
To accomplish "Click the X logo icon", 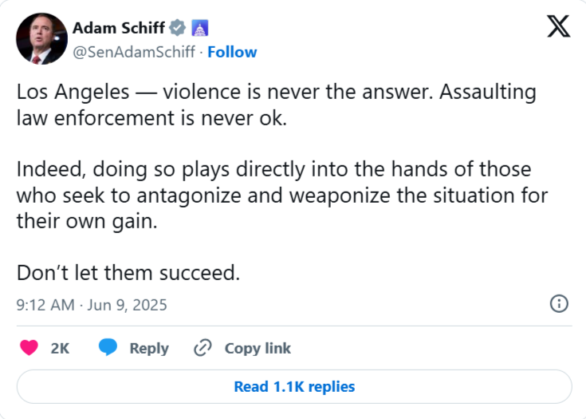I will (x=558, y=27).
